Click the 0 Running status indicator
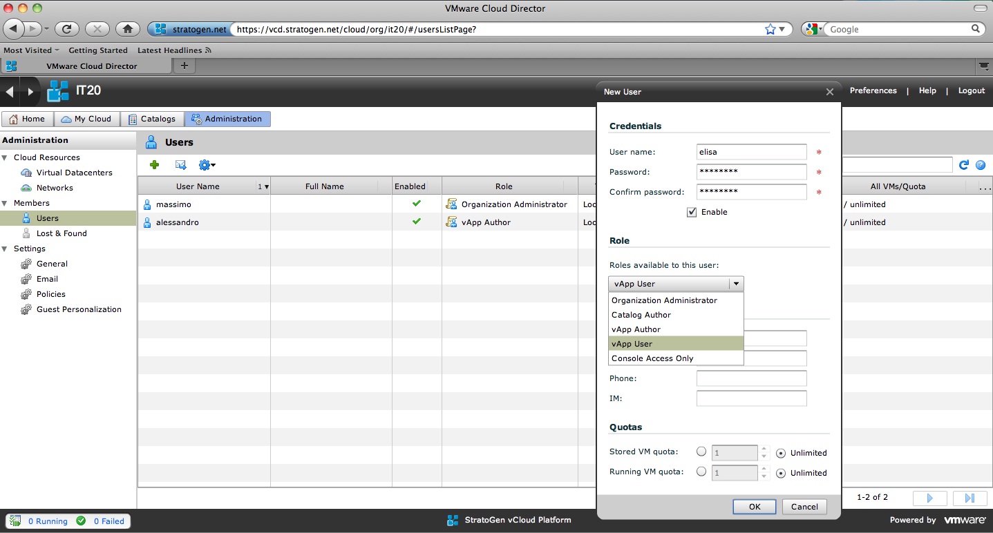993x533 pixels. [39, 521]
